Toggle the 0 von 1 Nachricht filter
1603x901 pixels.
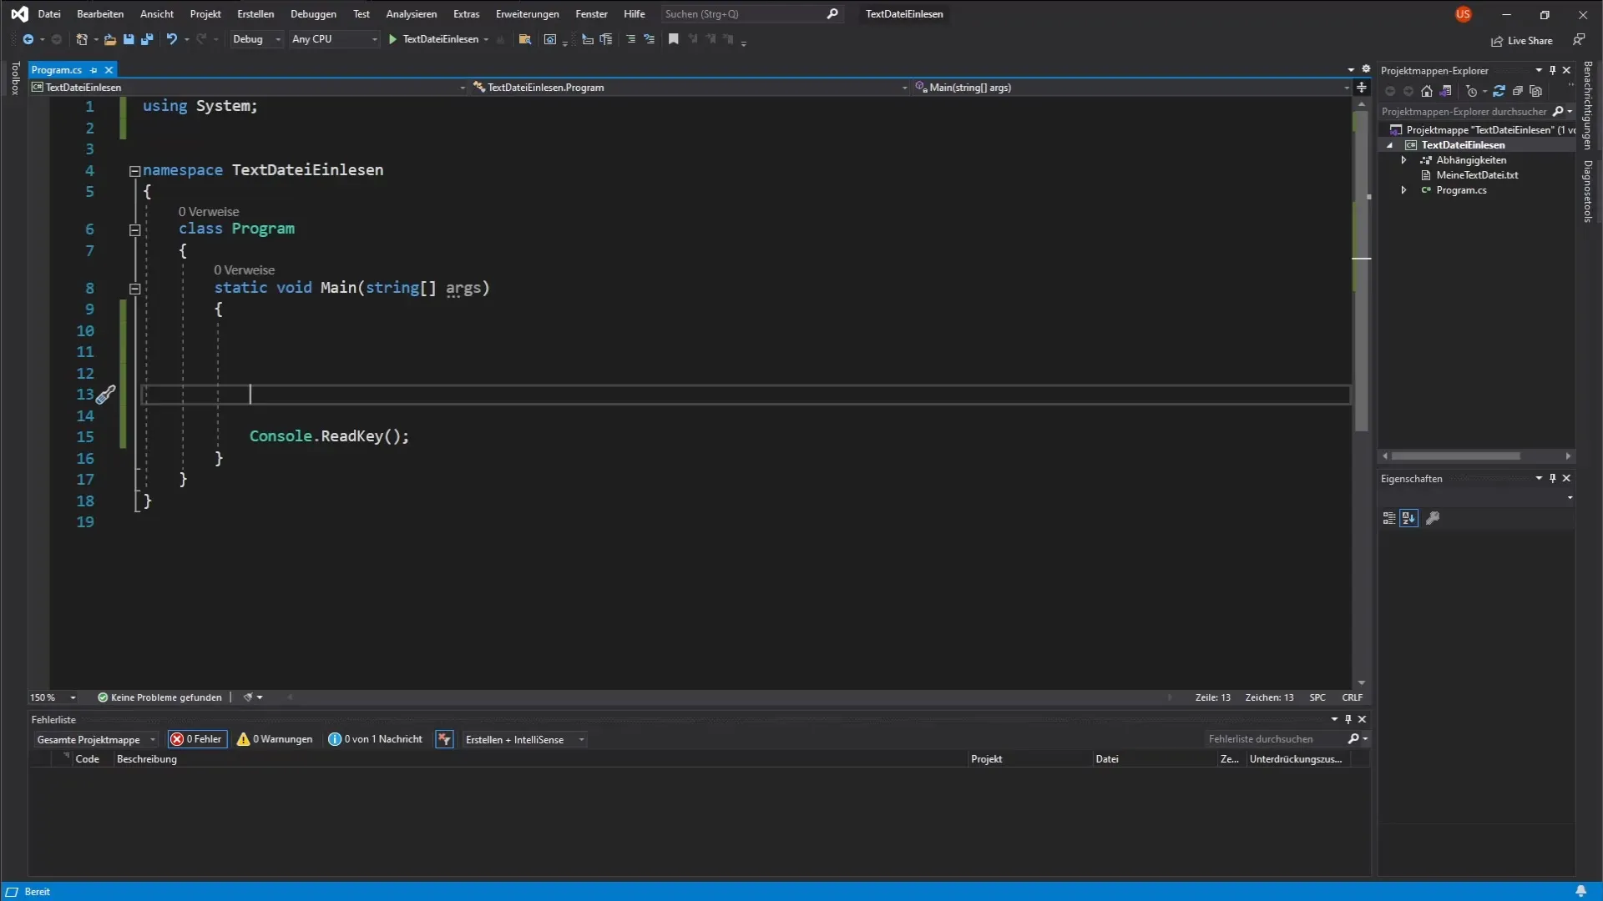376,739
